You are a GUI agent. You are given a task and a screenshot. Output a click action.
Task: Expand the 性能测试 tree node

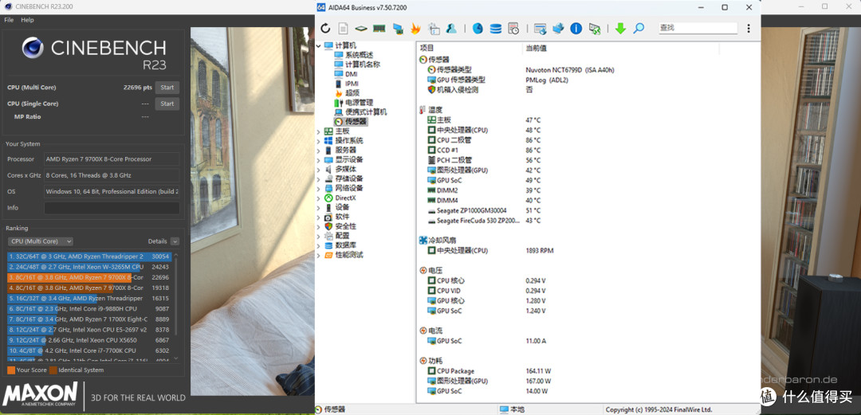click(318, 255)
